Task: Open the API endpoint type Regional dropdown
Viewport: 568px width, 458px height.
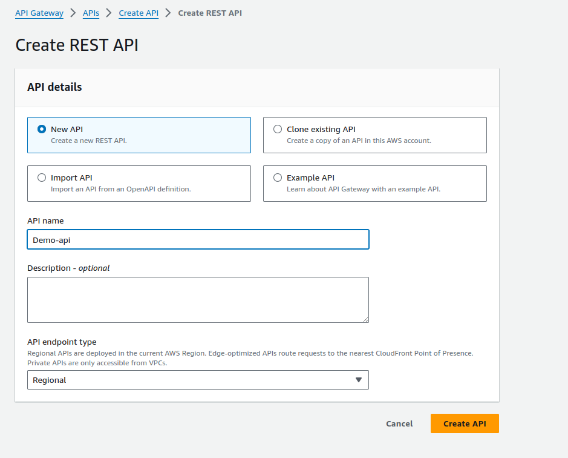Action: click(198, 380)
